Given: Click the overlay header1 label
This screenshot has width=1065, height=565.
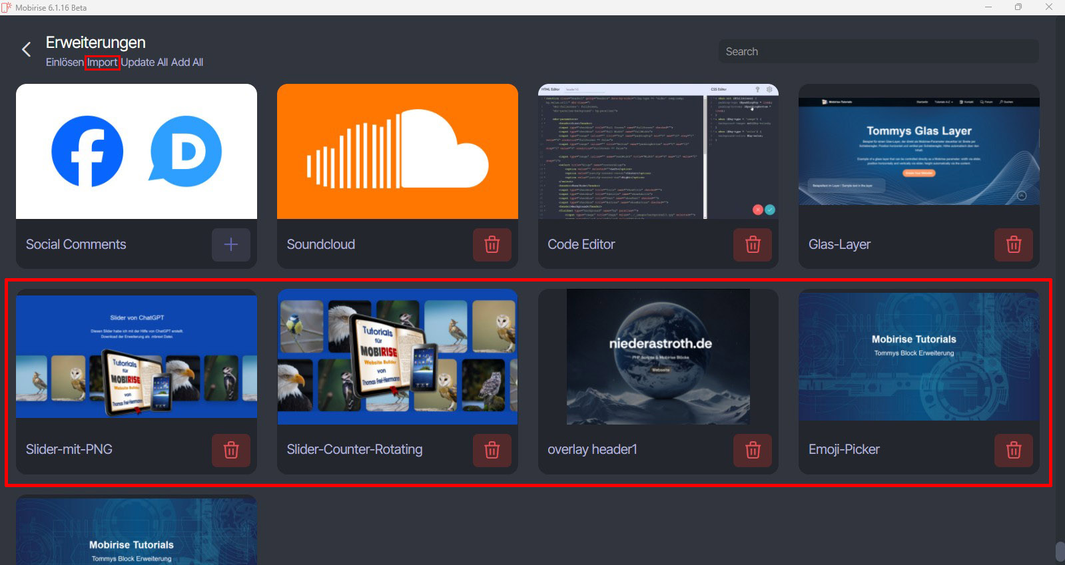Looking at the screenshot, I should 593,449.
